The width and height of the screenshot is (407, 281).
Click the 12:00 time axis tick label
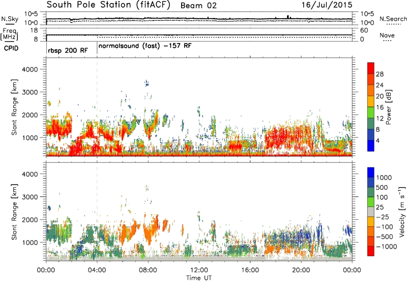click(x=199, y=270)
